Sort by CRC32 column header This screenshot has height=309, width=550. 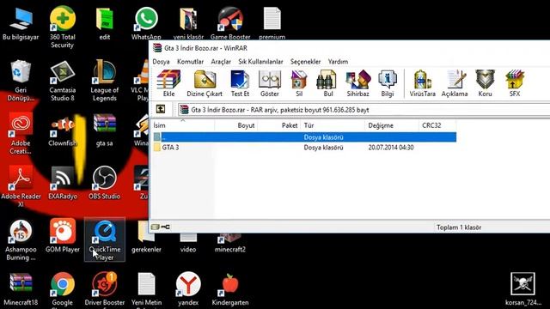tap(437, 125)
